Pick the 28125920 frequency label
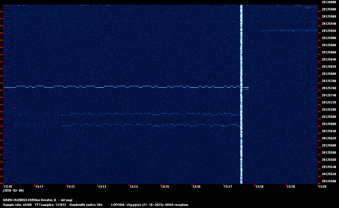 click(329, 31)
